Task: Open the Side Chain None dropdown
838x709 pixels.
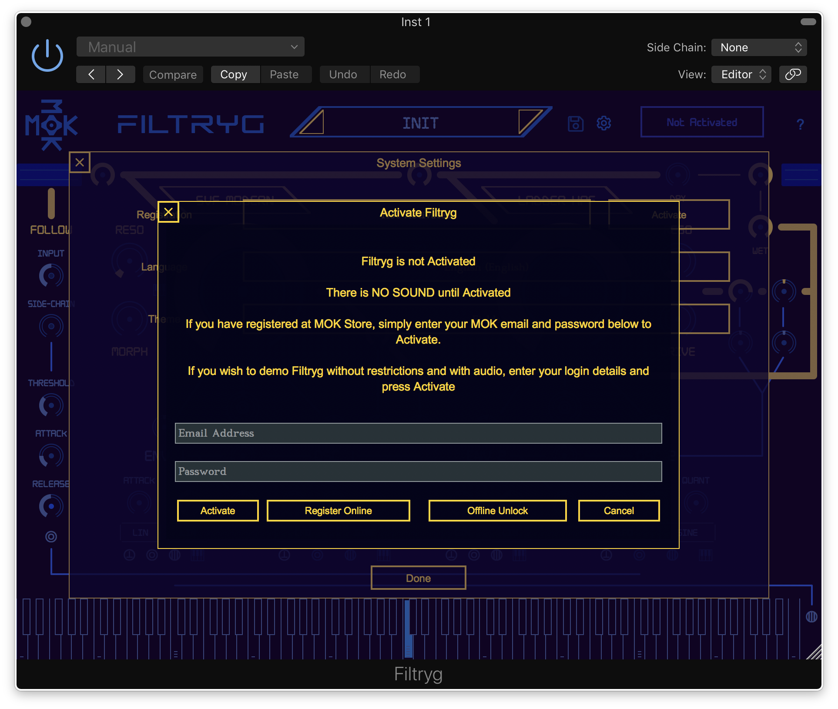Action: click(759, 47)
